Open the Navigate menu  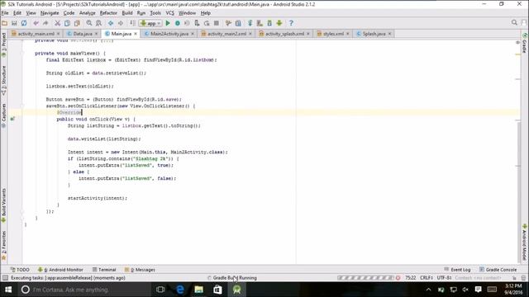coord(50,13)
